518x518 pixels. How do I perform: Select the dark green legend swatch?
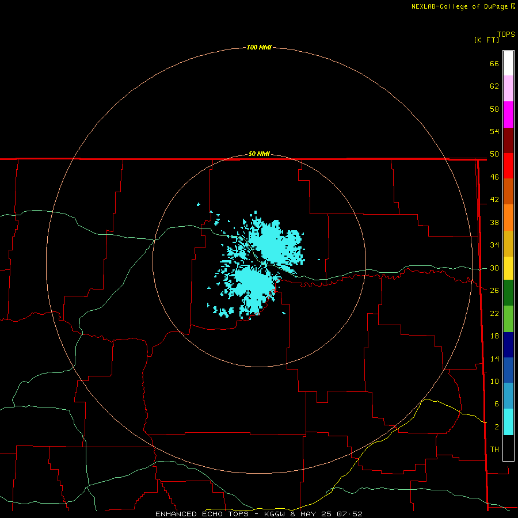pos(508,293)
